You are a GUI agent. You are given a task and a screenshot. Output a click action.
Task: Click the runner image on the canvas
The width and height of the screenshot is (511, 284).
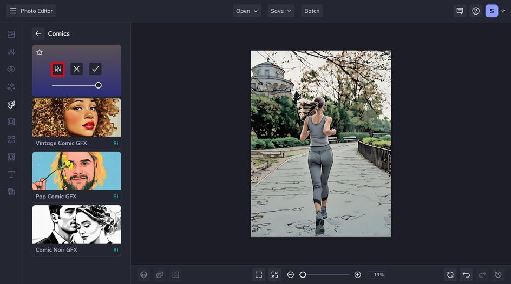coord(320,144)
